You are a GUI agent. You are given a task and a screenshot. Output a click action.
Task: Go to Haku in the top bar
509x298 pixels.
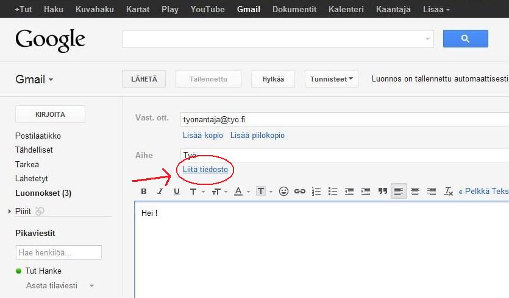coord(54,9)
